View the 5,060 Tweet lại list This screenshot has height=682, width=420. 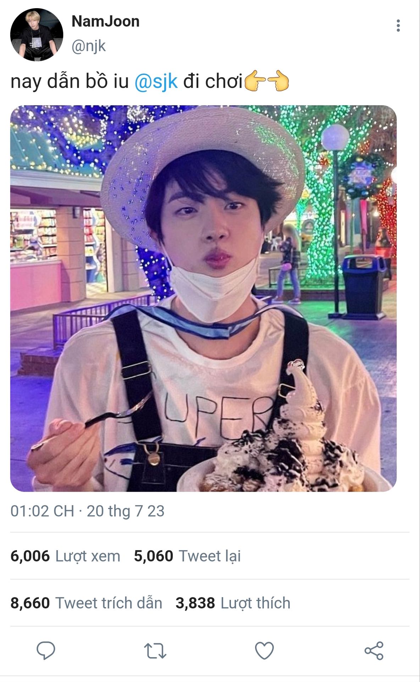click(x=187, y=556)
